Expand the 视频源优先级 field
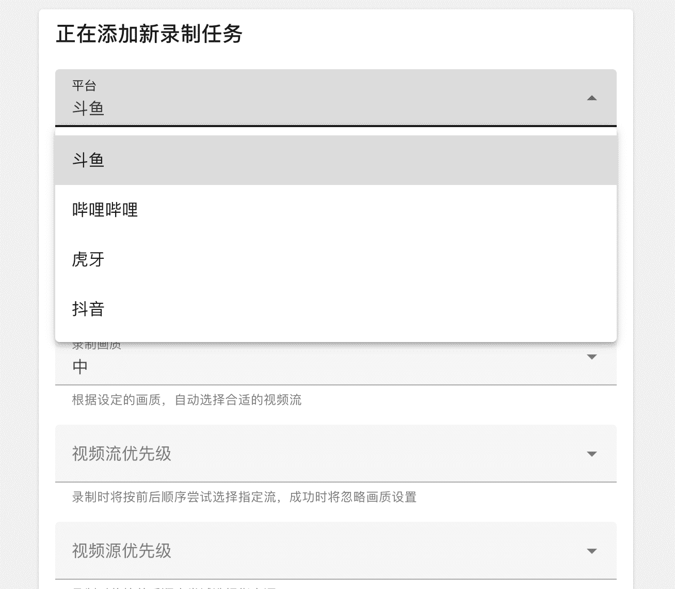The width and height of the screenshot is (675, 589). pos(335,551)
